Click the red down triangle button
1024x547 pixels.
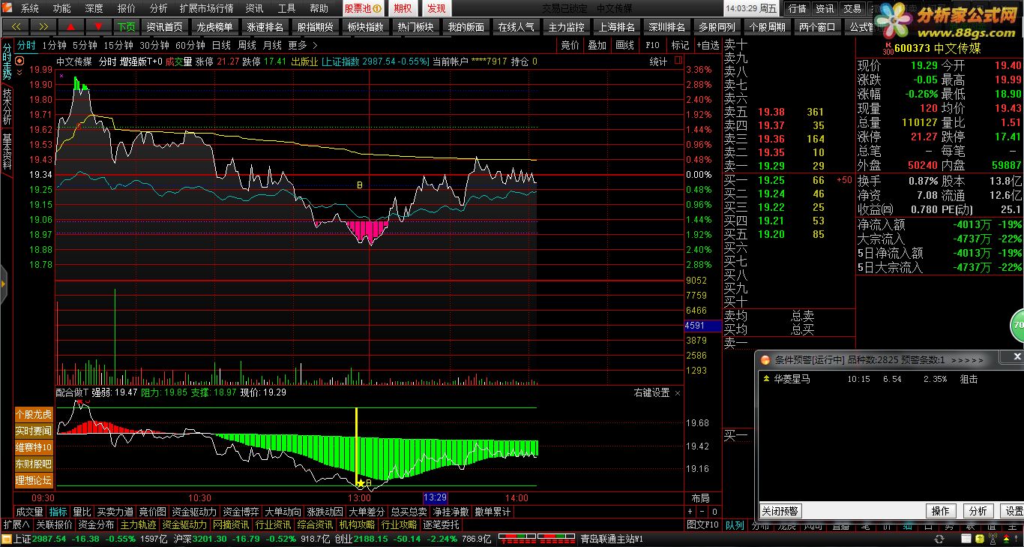(98, 26)
